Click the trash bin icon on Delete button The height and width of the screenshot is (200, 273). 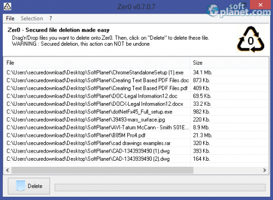coord(20,186)
